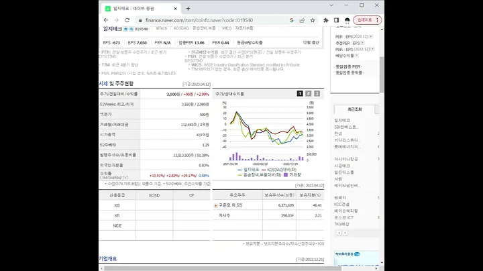Viewport: 483px width, 271px height.
Task: Share this page via address bar icon
Action: 302,20
